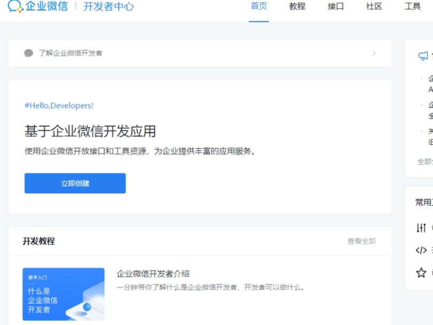Open 开发者中心 header link
Viewport: 433px width, 325px height.
point(109,6)
